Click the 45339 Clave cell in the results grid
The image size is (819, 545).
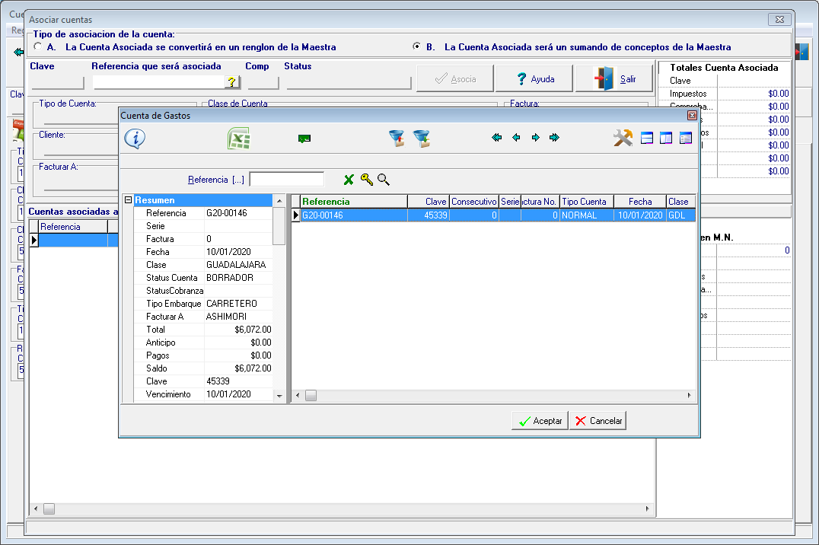click(429, 215)
